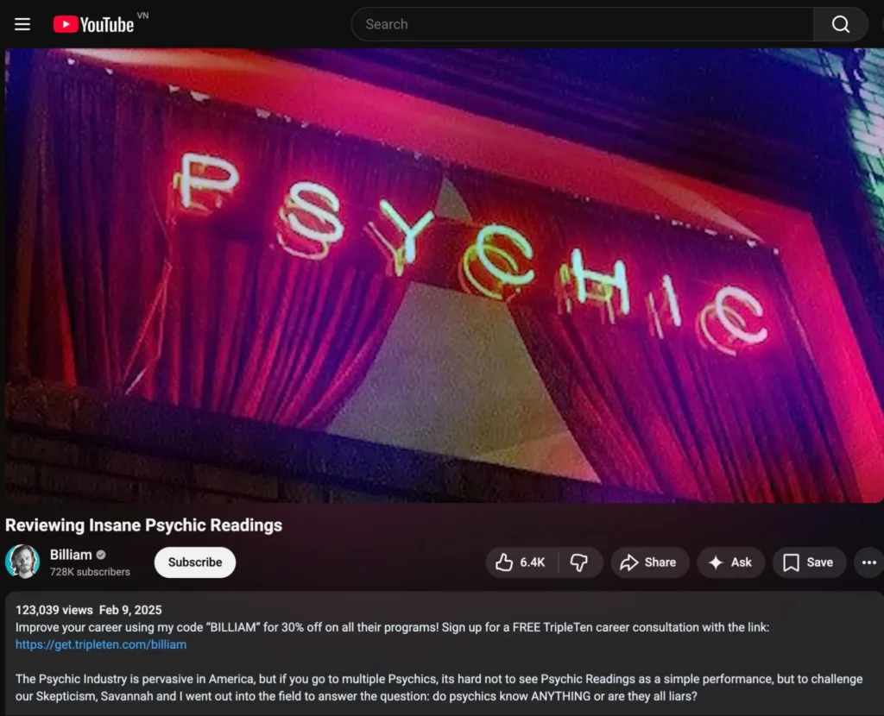884x716 pixels.
Task: Open the three-dot more actions menu
Action: click(x=868, y=562)
